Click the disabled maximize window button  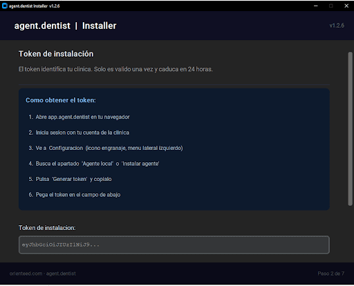pyautogui.click(x=331, y=6)
